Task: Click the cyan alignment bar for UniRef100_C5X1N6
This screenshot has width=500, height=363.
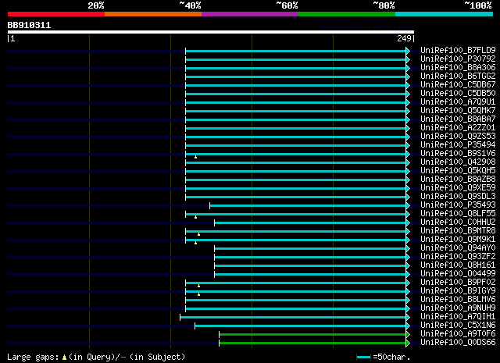Action: tap(300, 326)
